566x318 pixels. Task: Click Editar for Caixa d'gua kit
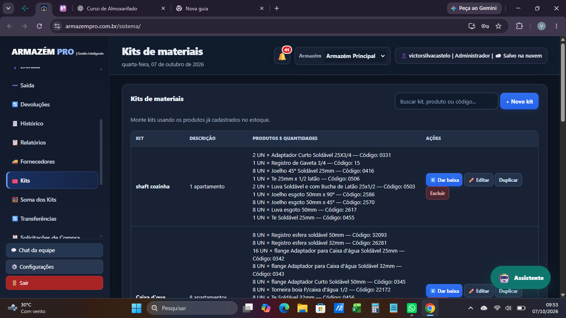pyautogui.click(x=479, y=291)
